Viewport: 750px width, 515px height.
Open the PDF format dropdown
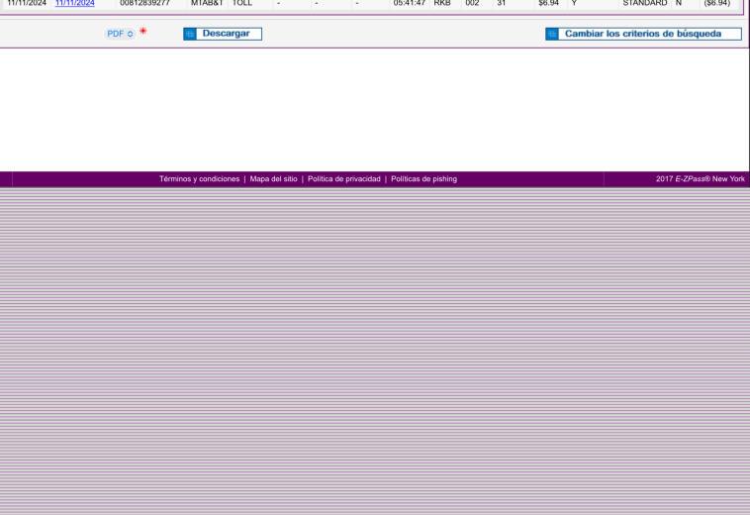tap(120, 34)
